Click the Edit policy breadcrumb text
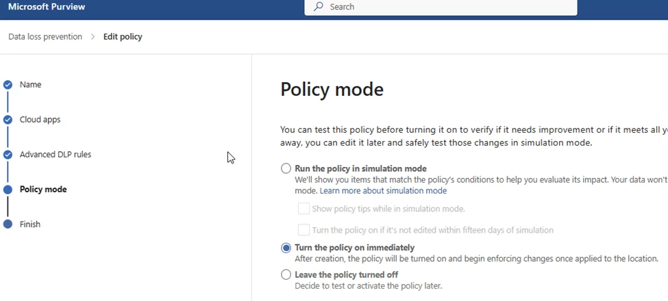The width and height of the screenshot is (668, 301). pos(123,36)
